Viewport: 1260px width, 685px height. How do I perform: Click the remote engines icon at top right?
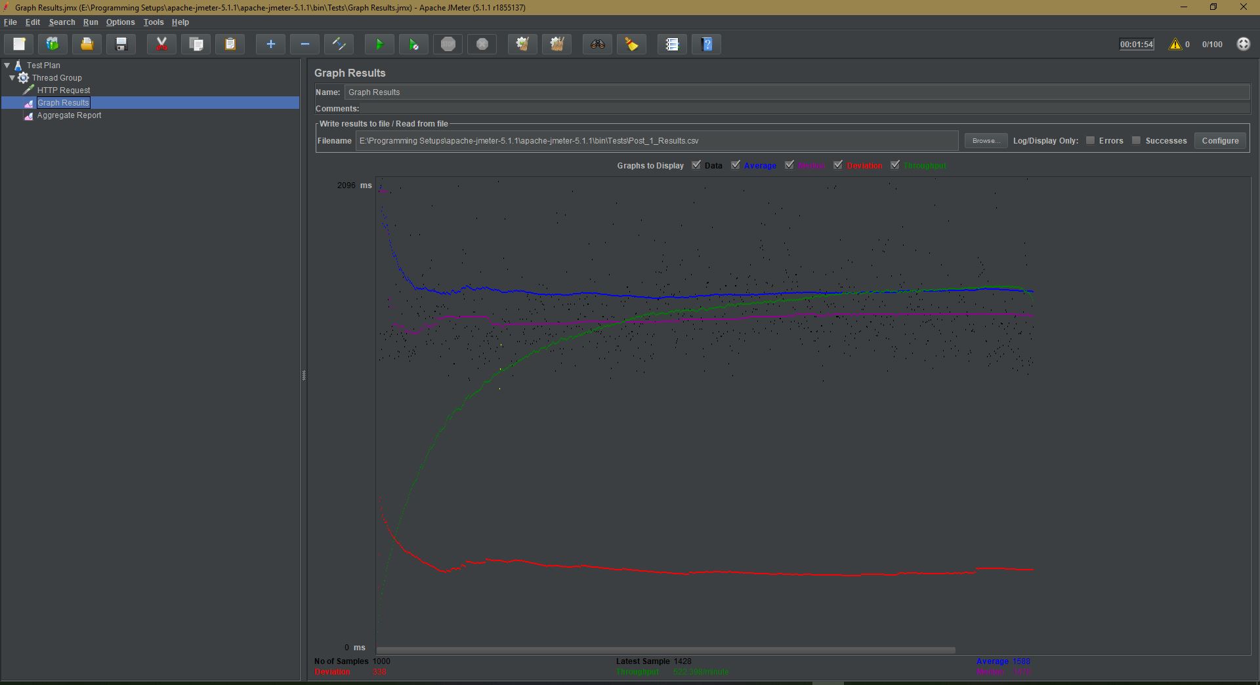click(1243, 44)
